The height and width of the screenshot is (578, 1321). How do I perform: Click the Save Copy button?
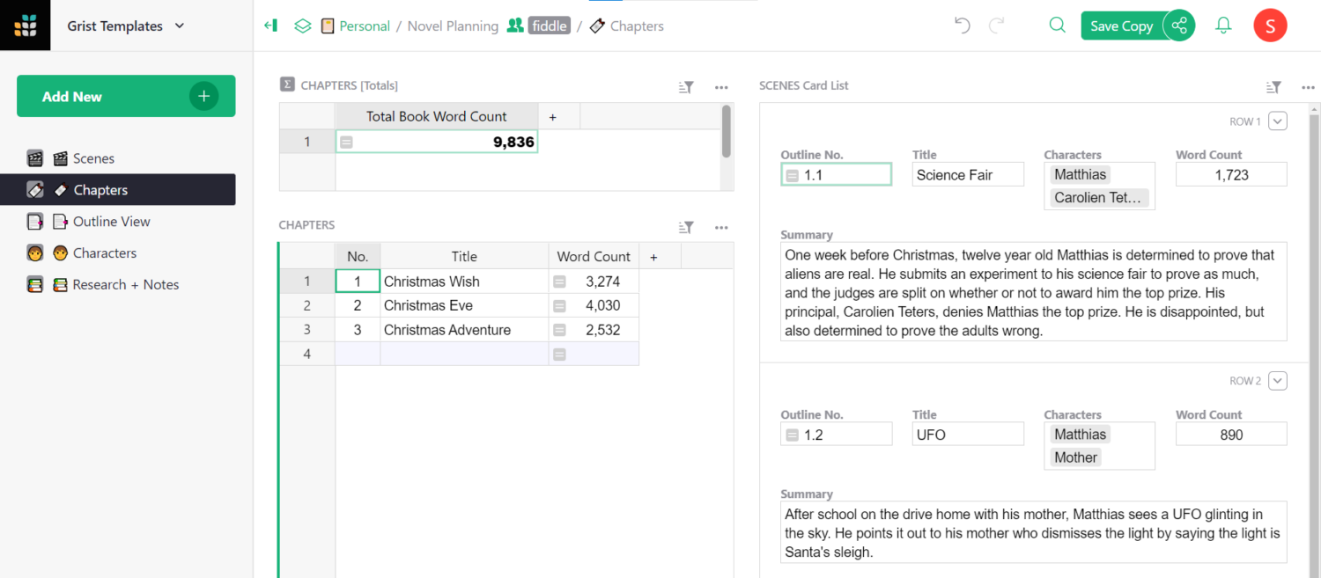[1121, 26]
